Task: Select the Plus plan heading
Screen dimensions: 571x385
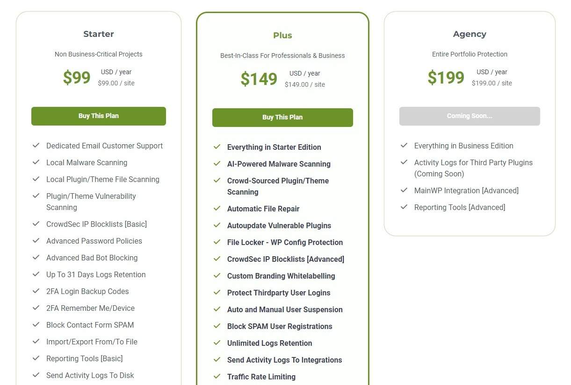Action: (282, 35)
